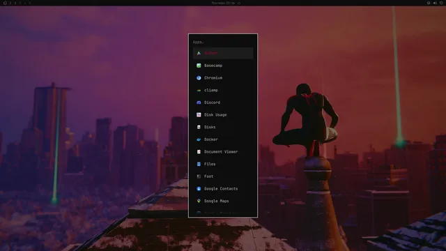The height and width of the screenshot is (251, 446).
Task: Launch the highlighted red-text app entry
Action: (223, 53)
